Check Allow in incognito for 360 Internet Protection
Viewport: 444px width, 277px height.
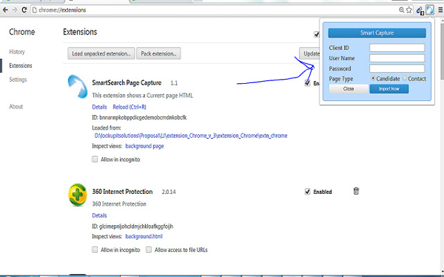pyautogui.click(x=95, y=249)
